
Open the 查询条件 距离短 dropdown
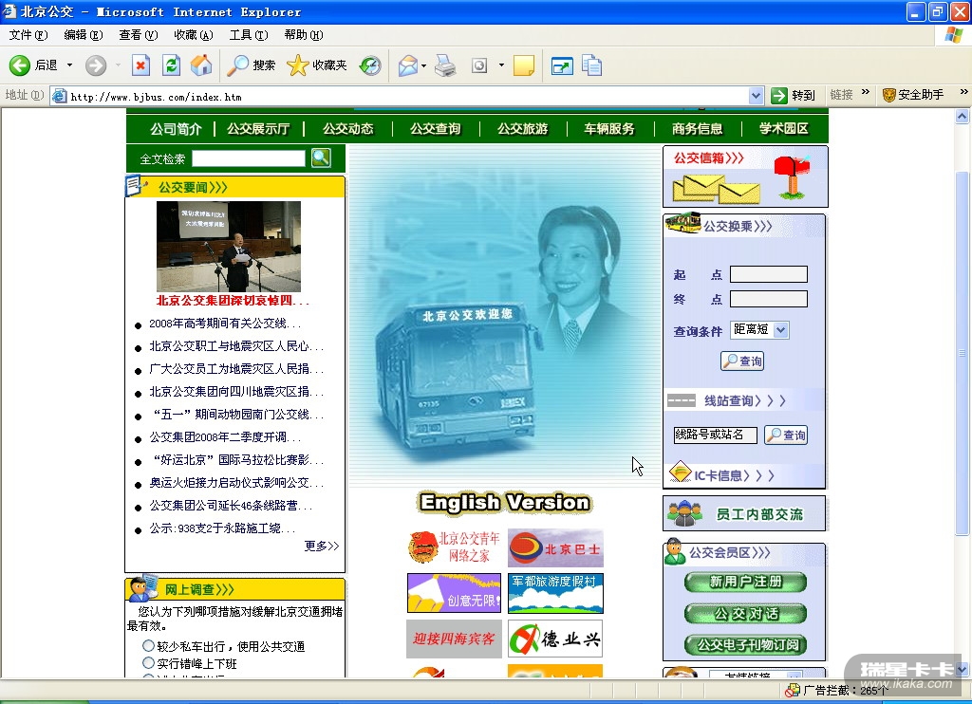(x=781, y=329)
